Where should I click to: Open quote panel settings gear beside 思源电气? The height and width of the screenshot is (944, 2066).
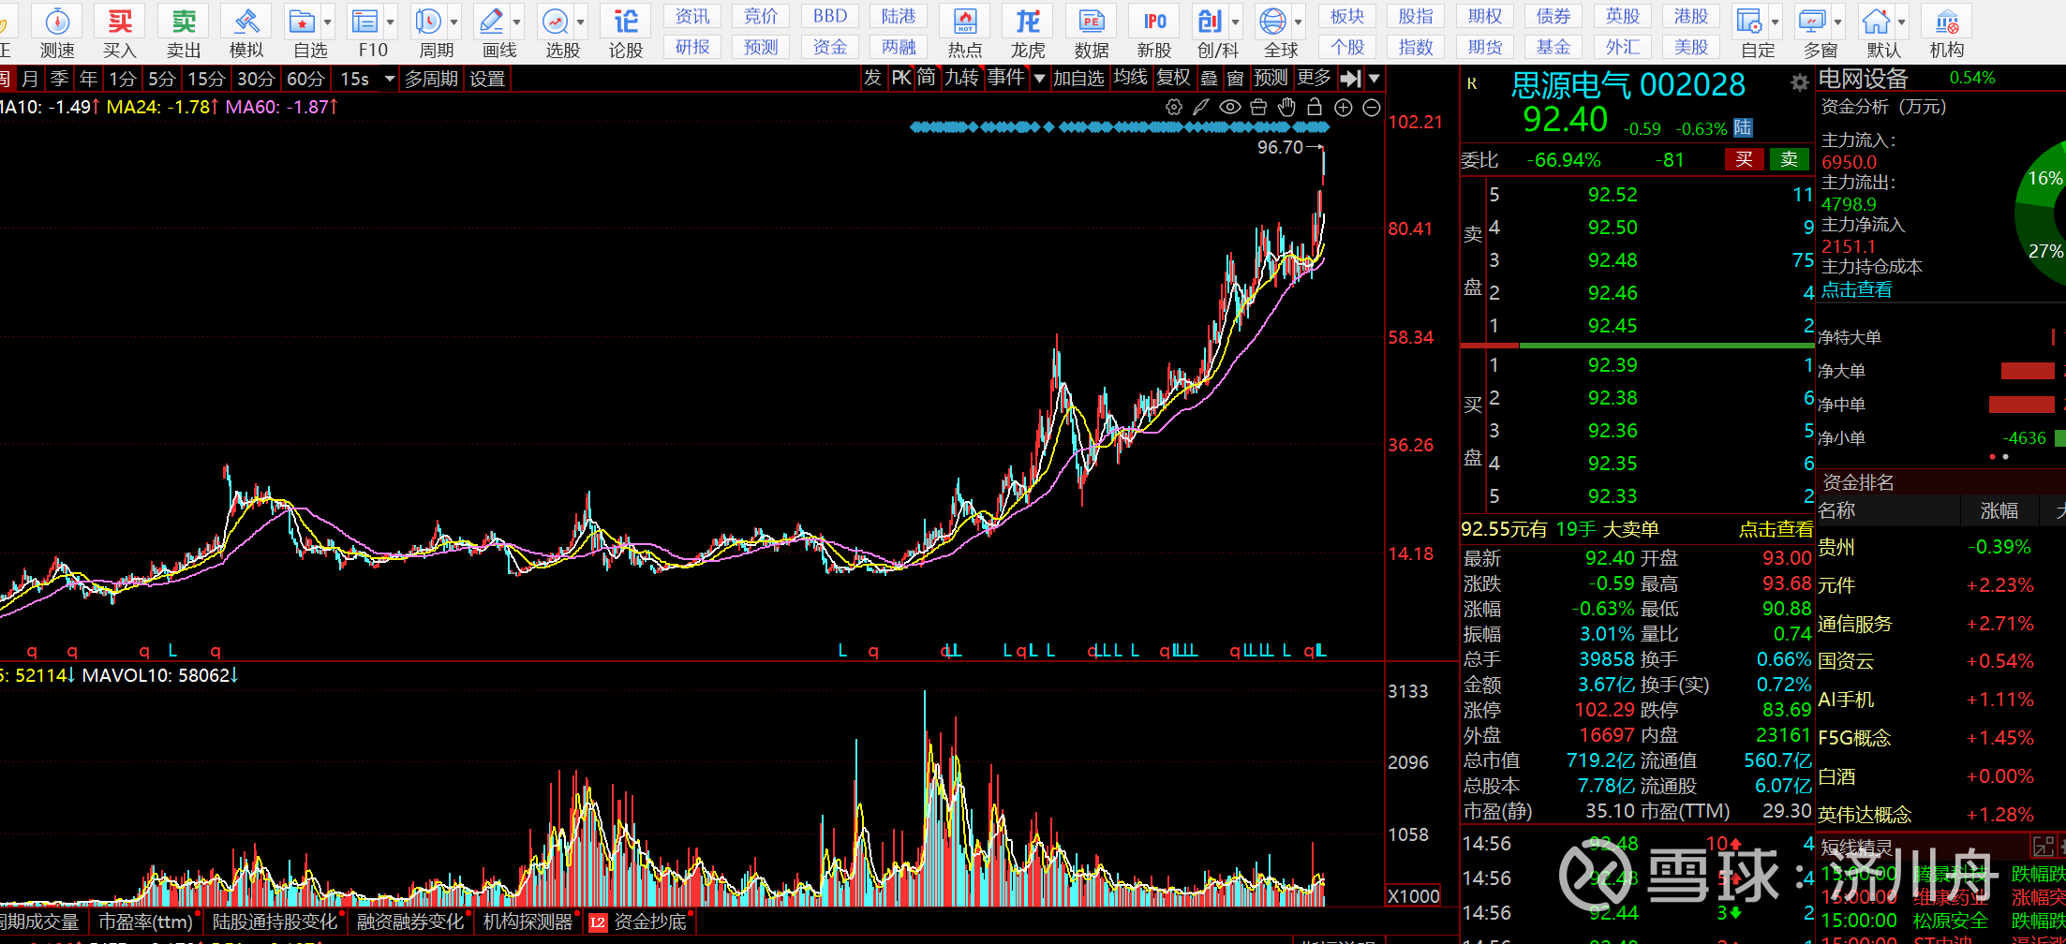coord(1799,83)
